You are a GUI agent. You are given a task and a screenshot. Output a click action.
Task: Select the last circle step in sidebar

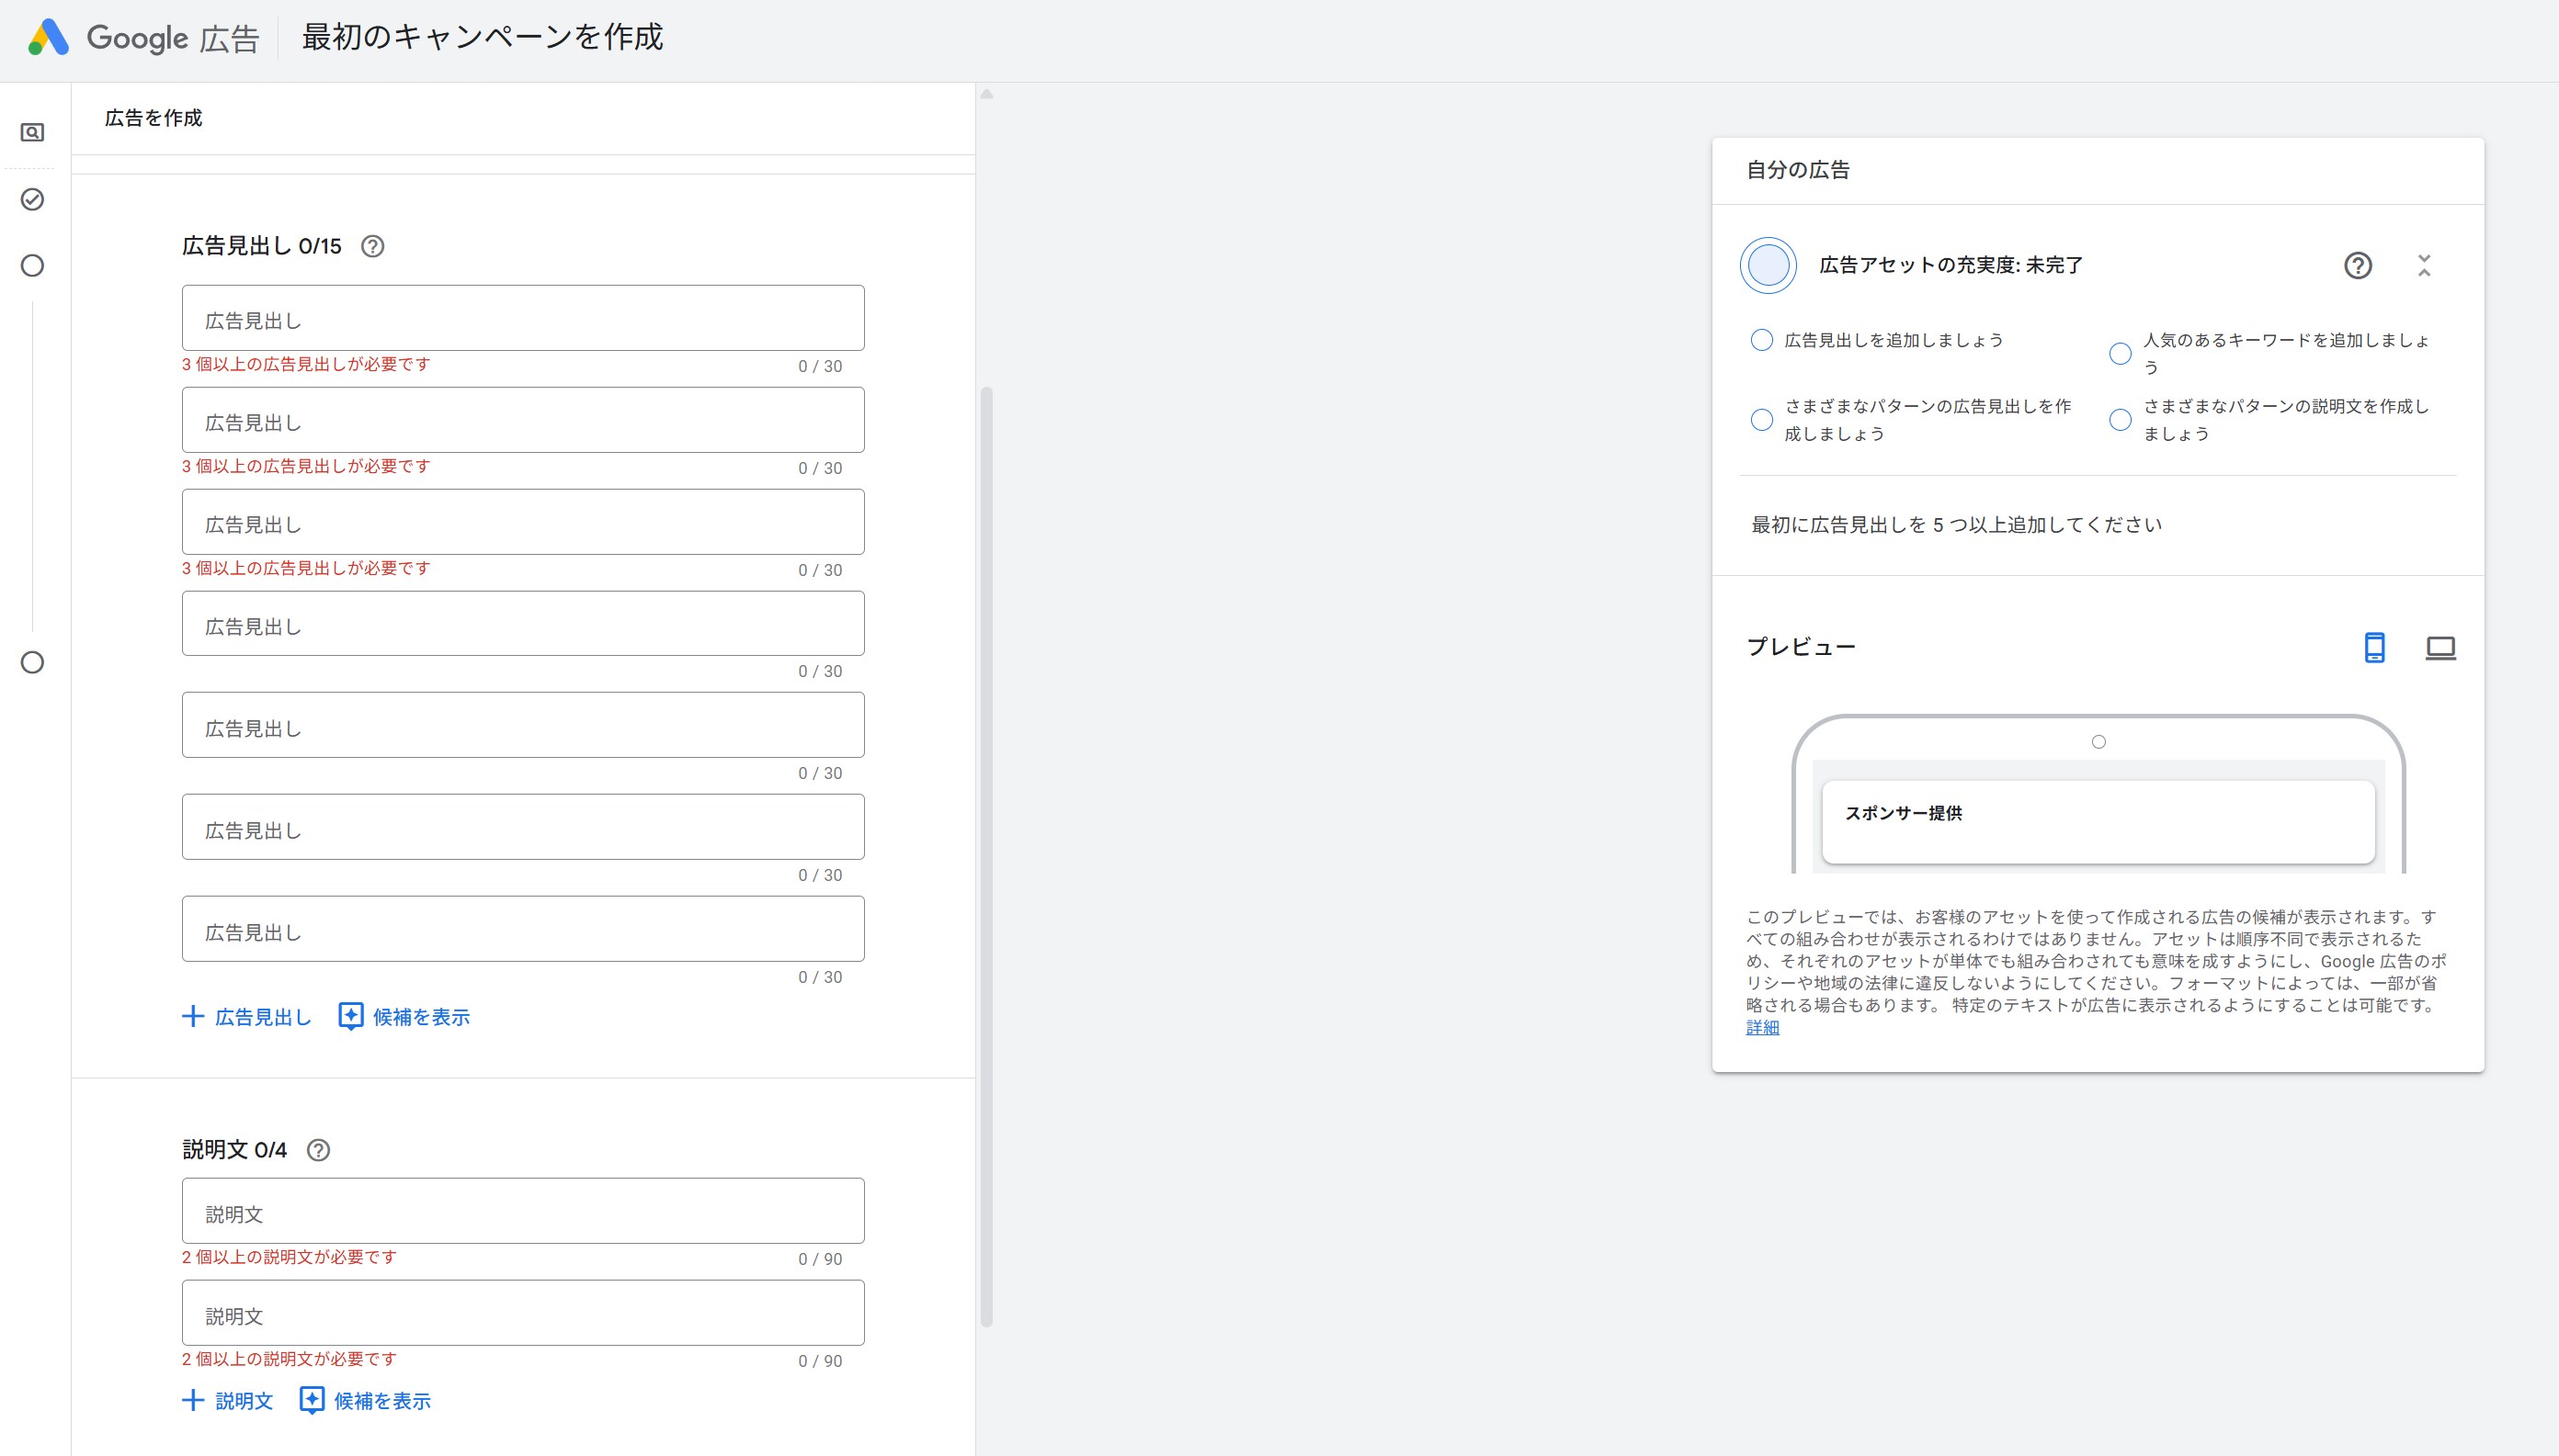pos(32,662)
